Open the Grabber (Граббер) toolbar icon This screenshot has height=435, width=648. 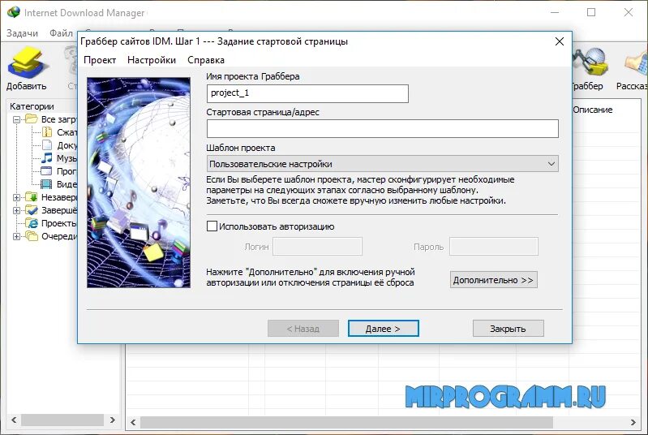(x=591, y=62)
